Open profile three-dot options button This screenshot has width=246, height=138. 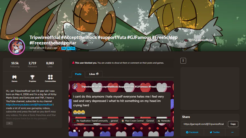coord(183,61)
